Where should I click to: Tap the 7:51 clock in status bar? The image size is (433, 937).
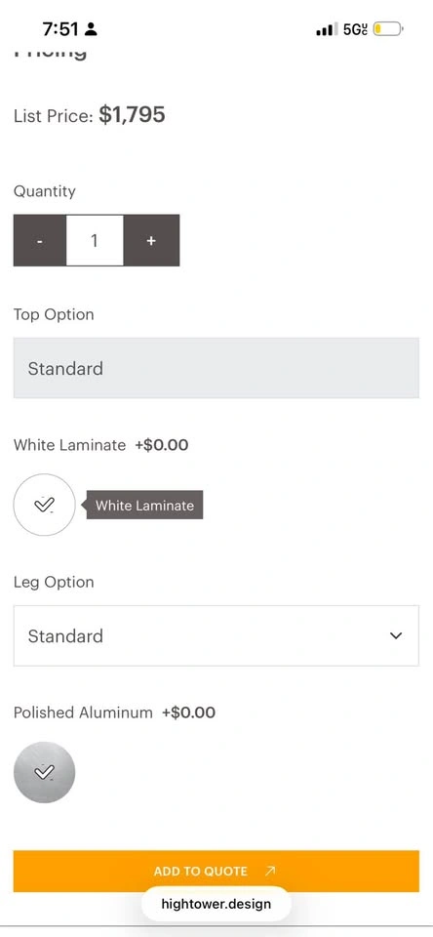click(60, 28)
